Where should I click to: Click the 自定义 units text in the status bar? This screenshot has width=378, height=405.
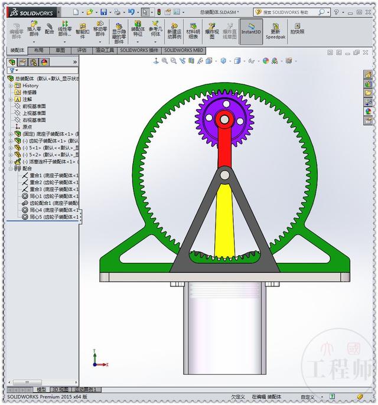307,397
